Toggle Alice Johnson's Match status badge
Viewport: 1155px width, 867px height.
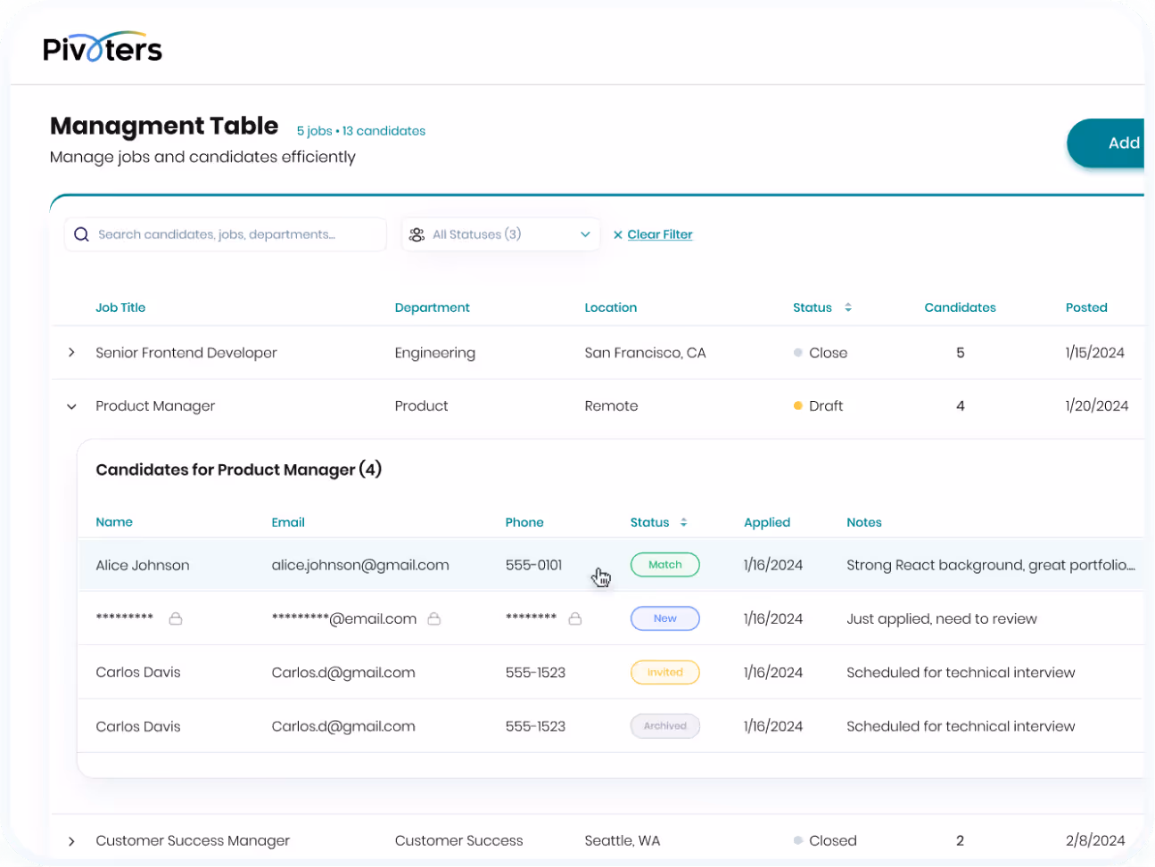tap(664, 564)
